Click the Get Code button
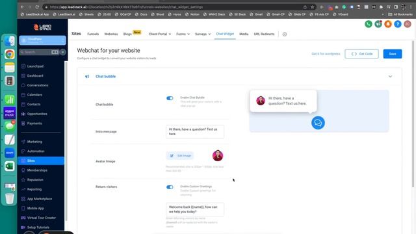Screen dimensions: 416x234 (361, 54)
